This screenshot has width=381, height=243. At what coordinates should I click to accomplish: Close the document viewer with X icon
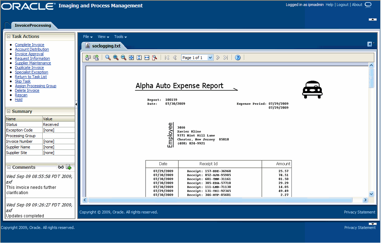370,44
